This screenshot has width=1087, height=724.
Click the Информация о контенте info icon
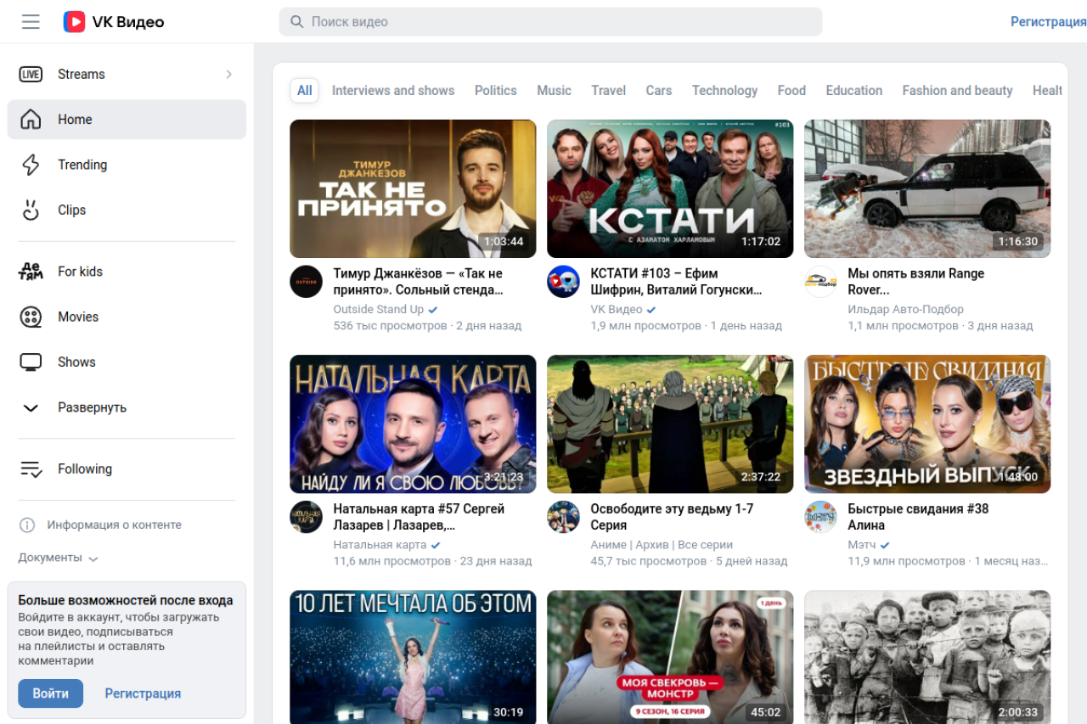(x=27, y=525)
